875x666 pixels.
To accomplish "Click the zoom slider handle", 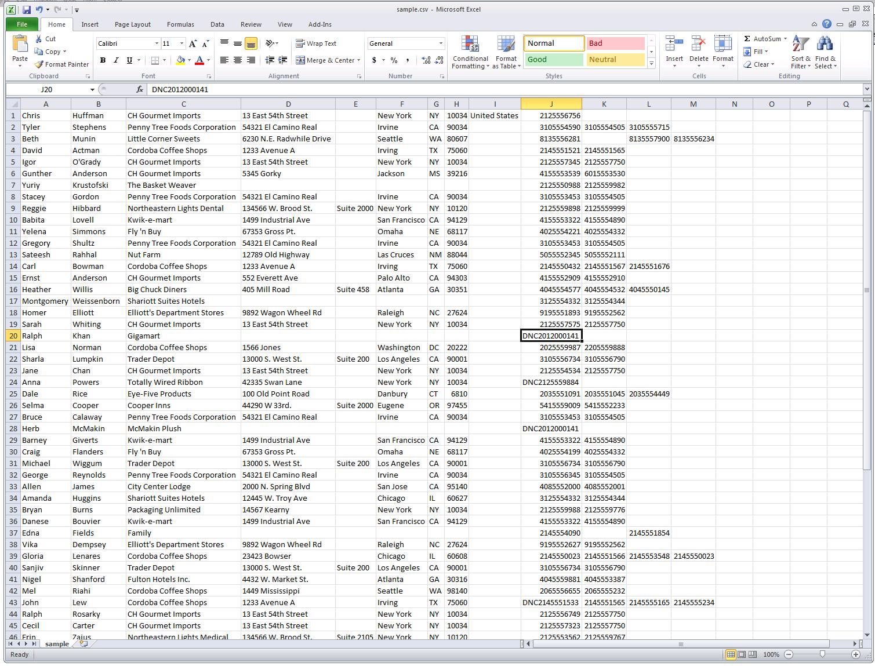I will (822, 654).
